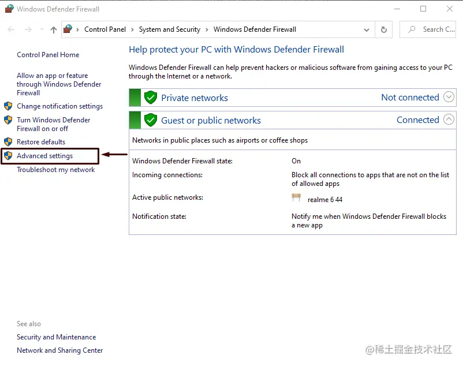This screenshot has height=366, width=463.
Task: Click the Forward navigation arrow
Action: point(28,29)
